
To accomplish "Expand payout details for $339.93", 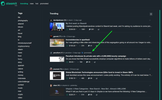I will [73, 29].
